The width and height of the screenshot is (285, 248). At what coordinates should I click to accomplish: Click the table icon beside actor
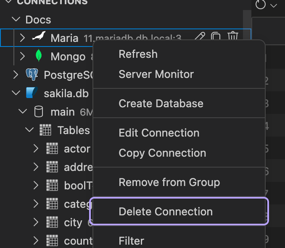tap(52, 148)
